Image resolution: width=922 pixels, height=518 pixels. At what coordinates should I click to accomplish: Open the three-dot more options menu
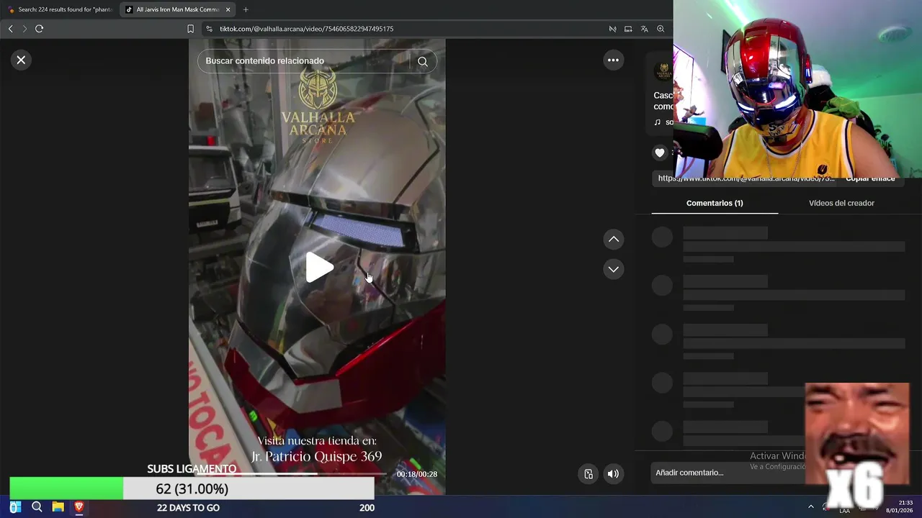(613, 60)
